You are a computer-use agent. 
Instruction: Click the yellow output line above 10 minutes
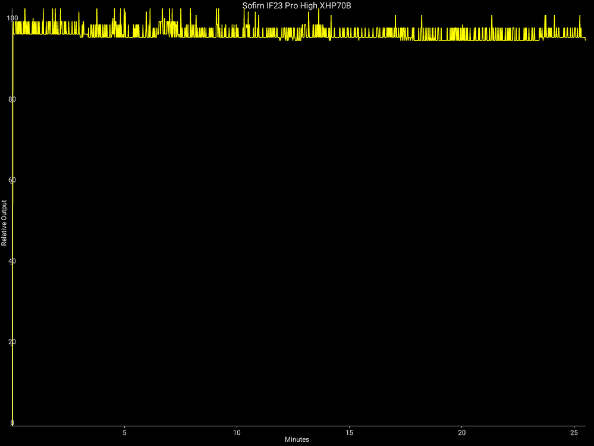coord(237,37)
